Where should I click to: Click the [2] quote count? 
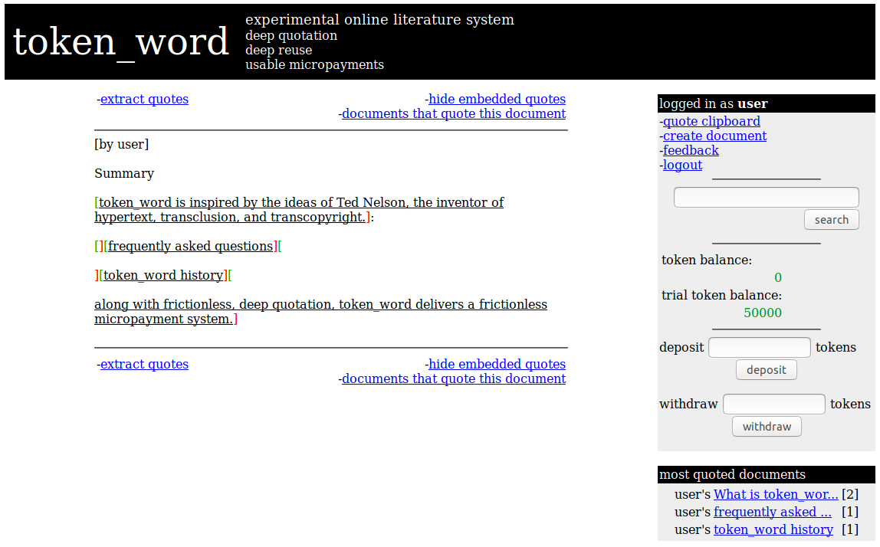coord(850,495)
